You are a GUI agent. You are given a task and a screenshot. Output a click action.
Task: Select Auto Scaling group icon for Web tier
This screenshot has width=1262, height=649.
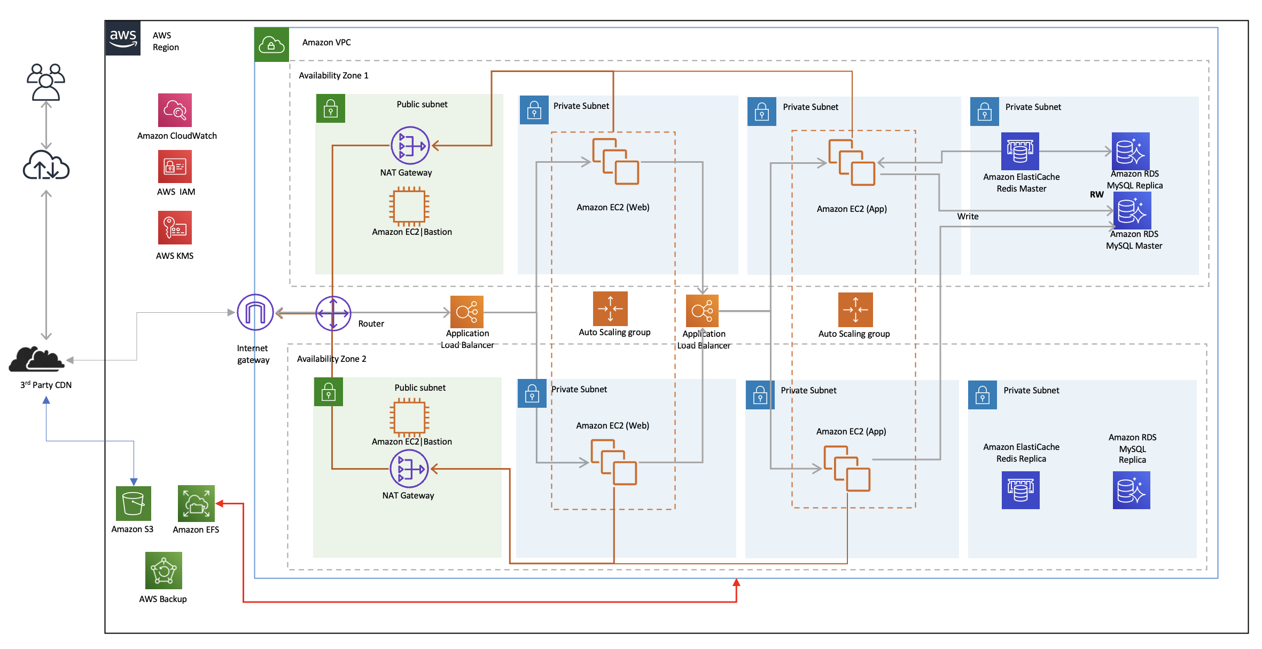tap(610, 308)
